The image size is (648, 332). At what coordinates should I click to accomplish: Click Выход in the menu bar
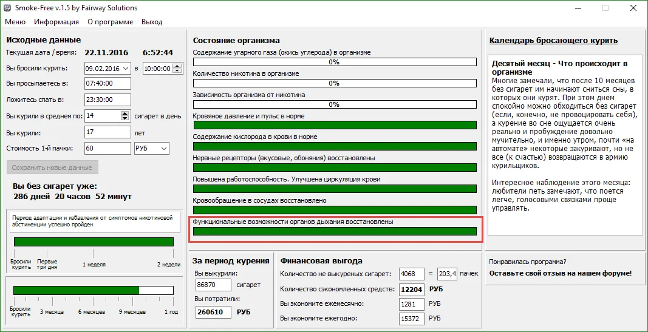pos(152,22)
